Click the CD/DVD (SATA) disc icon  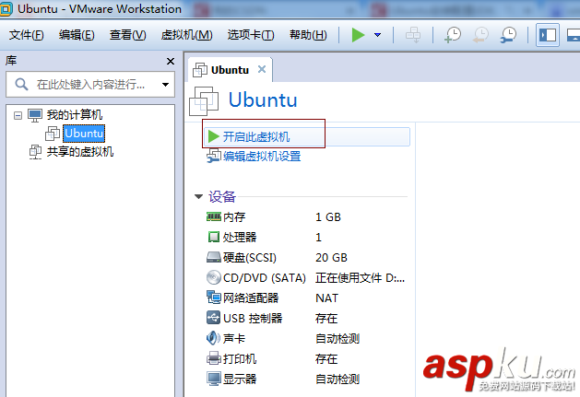[213, 277]
